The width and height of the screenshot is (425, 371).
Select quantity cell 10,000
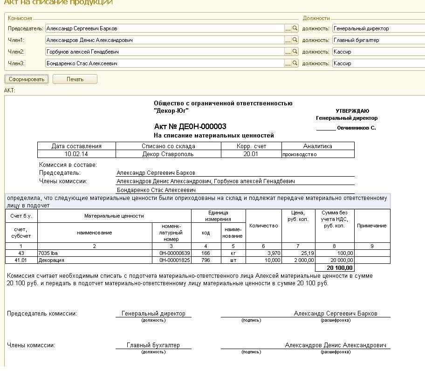[x=263, y=260]
